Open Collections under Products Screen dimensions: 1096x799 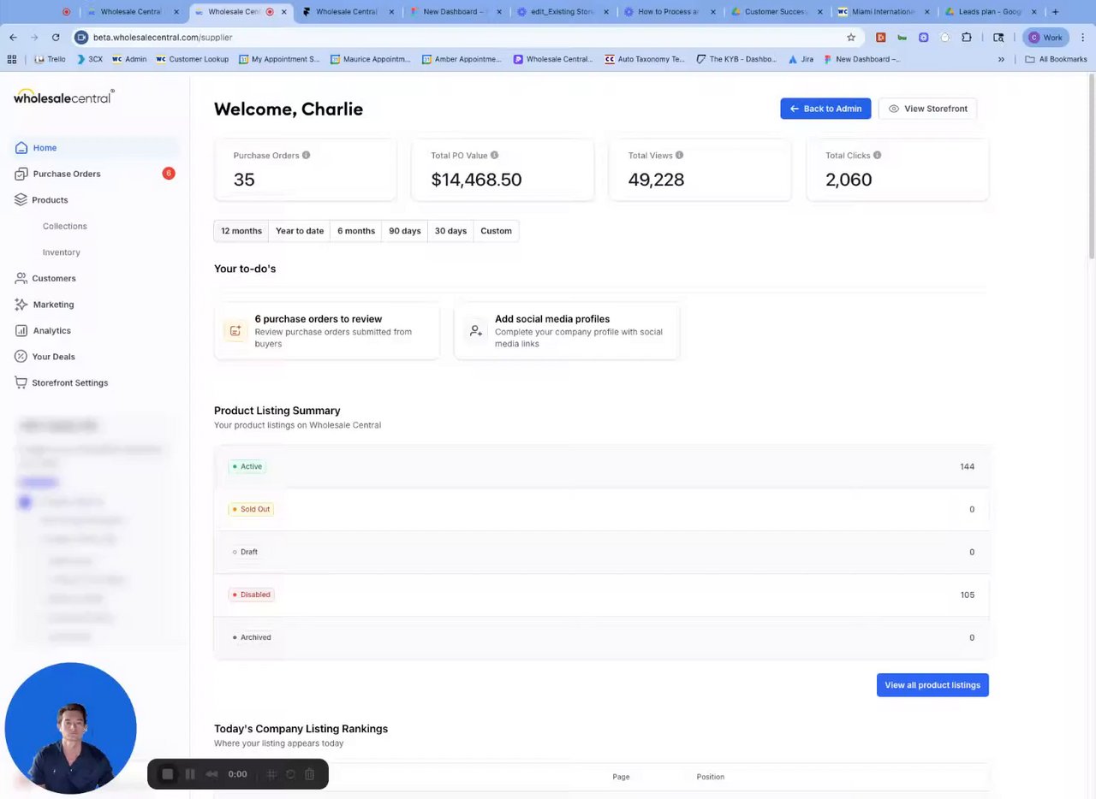(65, 226)
